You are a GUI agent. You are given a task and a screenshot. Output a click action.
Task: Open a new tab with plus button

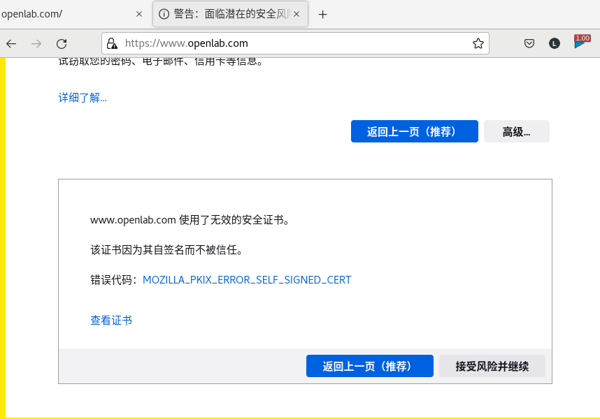pyautogui.click(x=322, y=15)
